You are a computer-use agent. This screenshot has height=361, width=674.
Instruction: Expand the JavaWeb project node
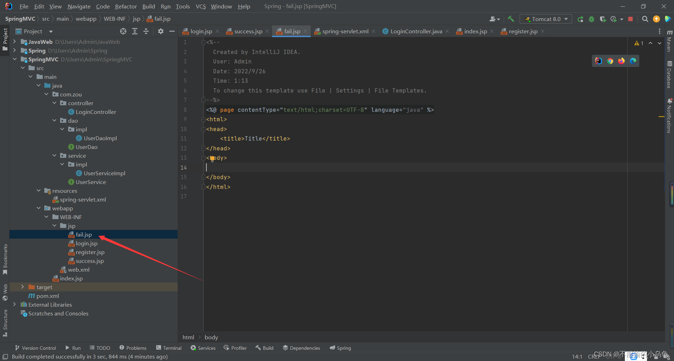click(x=14, y=42)
